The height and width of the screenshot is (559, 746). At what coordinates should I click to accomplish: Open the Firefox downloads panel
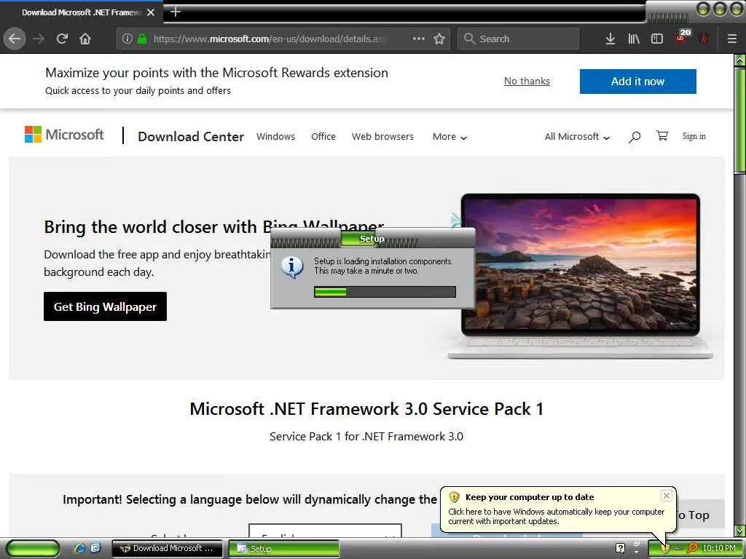[x=610, y=39]
